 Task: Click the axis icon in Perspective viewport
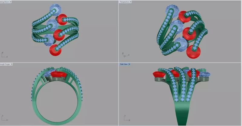[126, 55]
